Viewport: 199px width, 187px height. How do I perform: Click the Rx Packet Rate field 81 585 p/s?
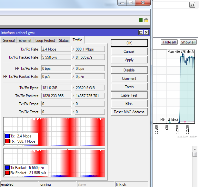(x=90, y=57)
